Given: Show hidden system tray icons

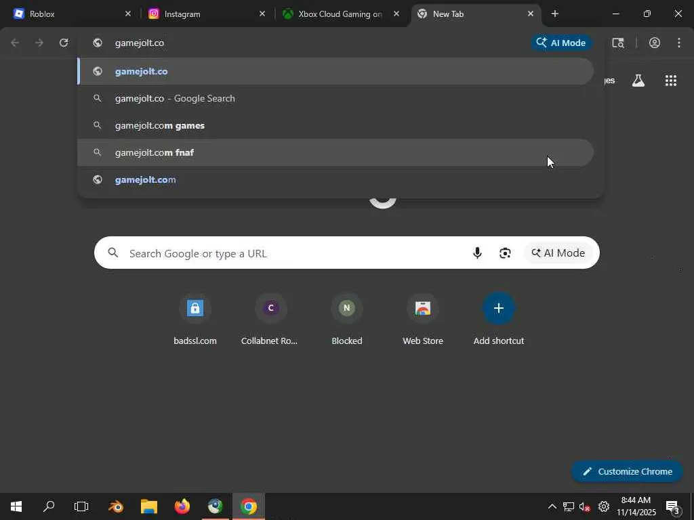Looking at the screenshot, I should click(x=552, y=506).
